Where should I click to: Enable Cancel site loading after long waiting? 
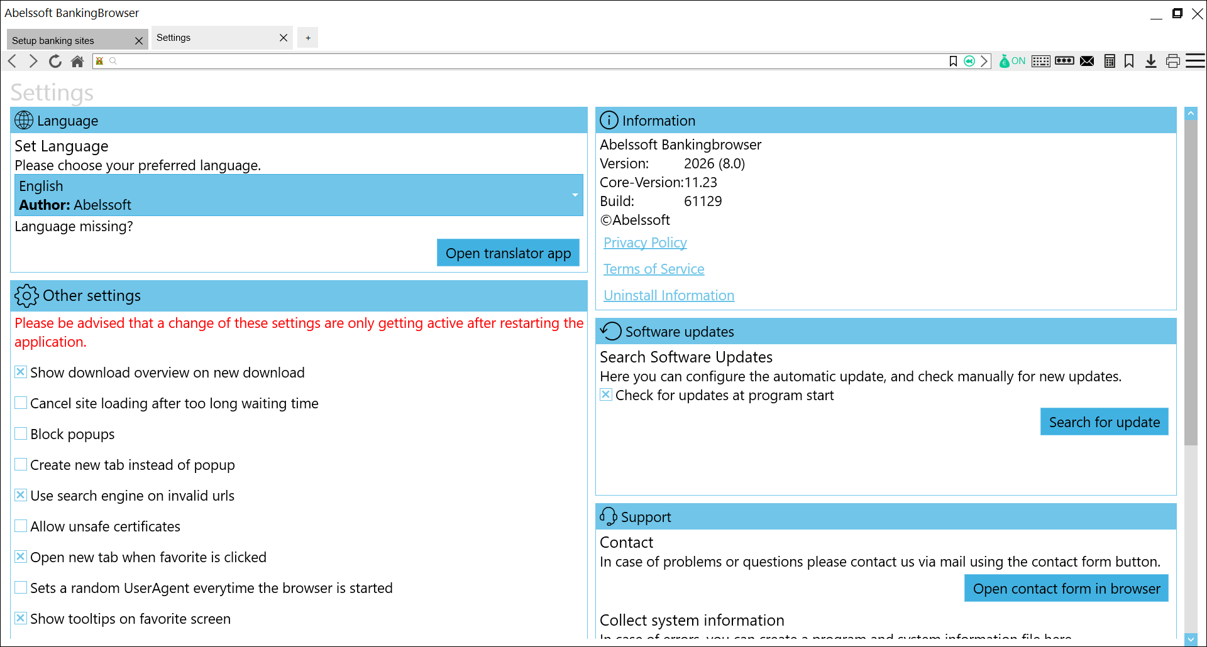(x=21, y=403)
